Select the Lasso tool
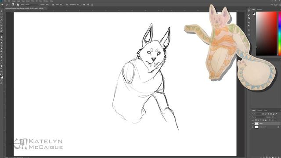Image resolution: width=281 pixels, height=158 pixels. pyautogui.click(x=2, y=17)
